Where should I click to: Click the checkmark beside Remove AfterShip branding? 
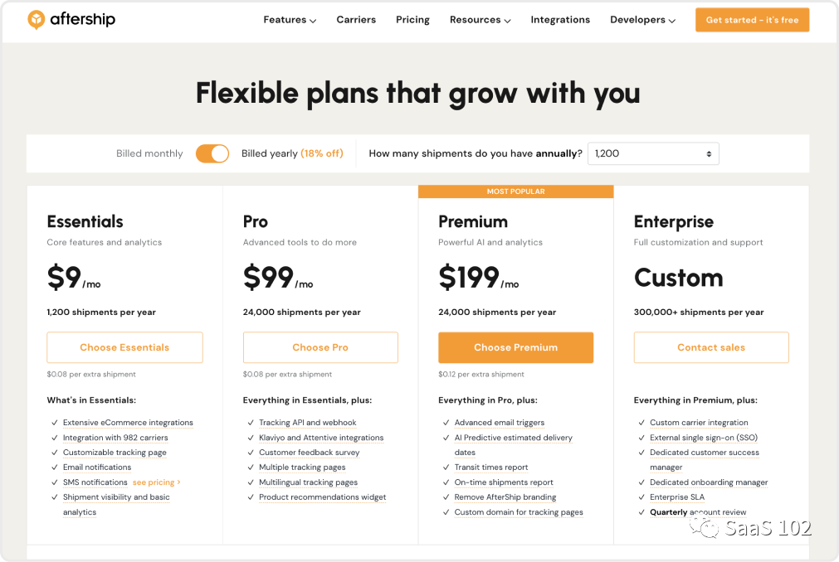click(x=446, y=497)
